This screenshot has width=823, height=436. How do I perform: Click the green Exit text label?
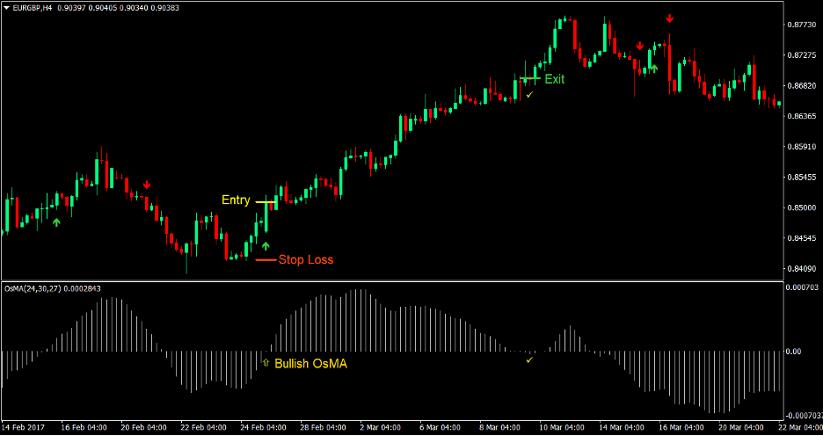click(554, 79)
